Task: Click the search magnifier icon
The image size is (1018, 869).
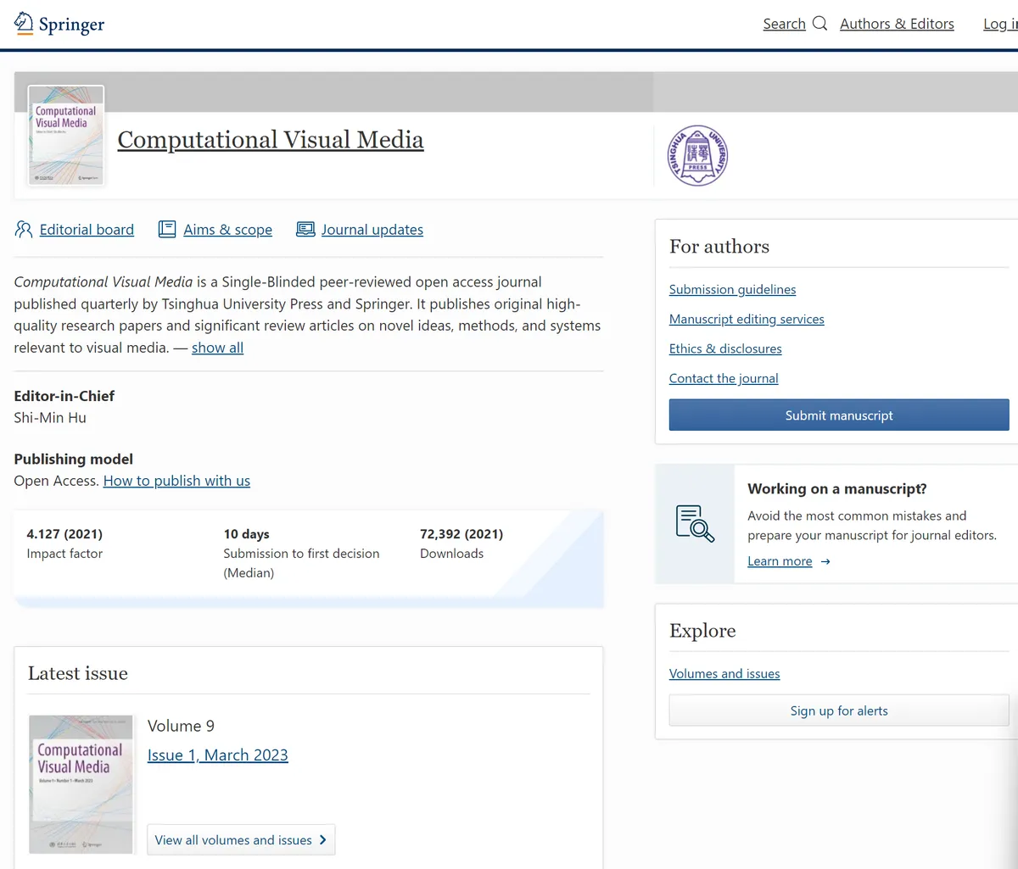Action: [x=819, y=24]
